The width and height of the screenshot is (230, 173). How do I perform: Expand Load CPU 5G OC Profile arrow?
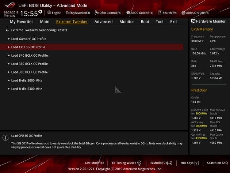(x=9, y=47)
